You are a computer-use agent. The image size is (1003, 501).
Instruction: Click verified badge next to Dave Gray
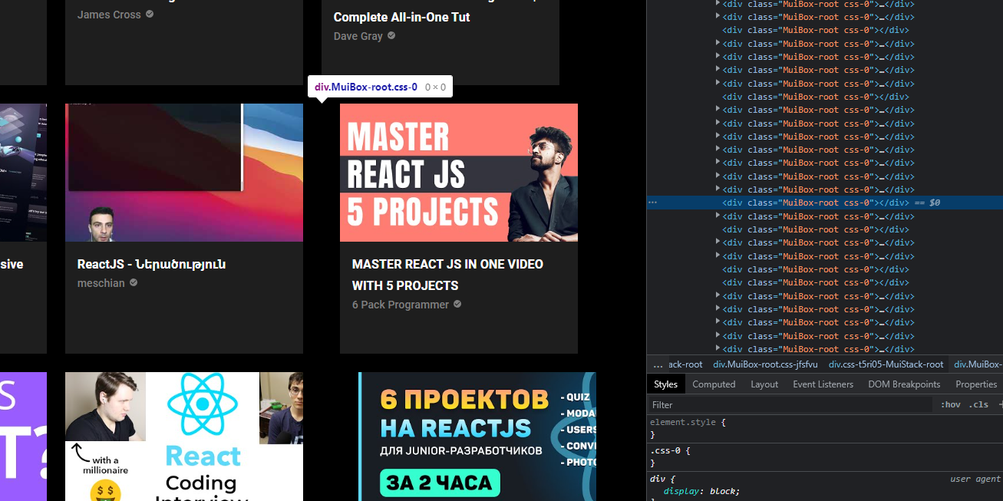point(391,35)
